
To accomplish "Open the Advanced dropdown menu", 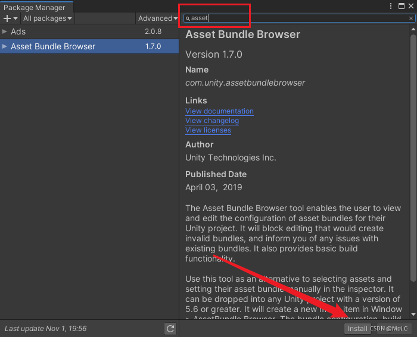I will click(157, 18).
